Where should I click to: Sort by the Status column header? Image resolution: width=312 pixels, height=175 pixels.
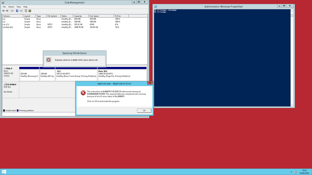coord(67,16)
